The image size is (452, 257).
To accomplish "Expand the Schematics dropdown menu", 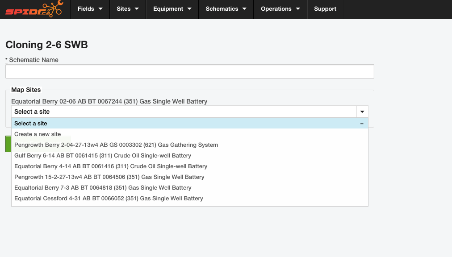I will coord(226,9).
